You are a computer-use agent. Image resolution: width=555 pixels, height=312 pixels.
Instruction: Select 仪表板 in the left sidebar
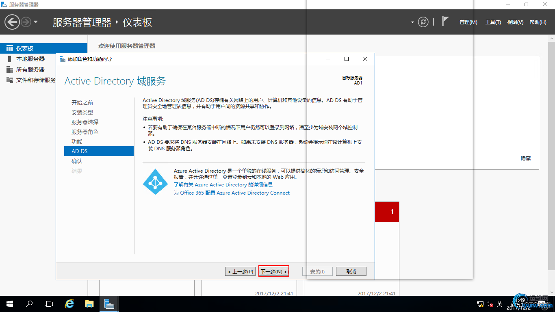click(x=43, y=48)
